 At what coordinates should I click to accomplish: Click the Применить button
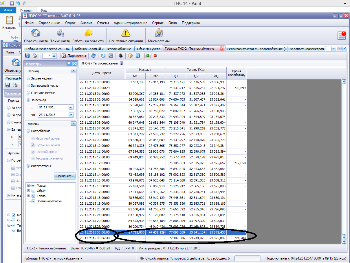65,176
